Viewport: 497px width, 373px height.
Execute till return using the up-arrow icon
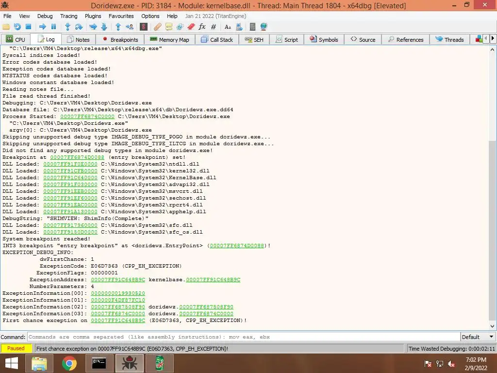[118, 27]
